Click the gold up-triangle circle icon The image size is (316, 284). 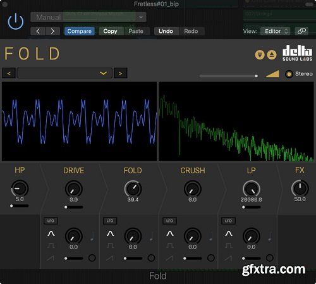[272, 55]
